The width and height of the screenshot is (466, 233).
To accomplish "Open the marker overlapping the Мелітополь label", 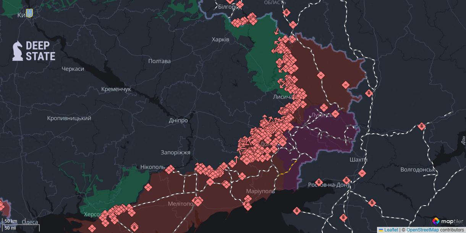I will (198, 201).
